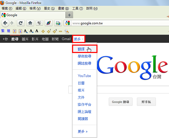The width and height of the screenshot is (169, 138).
Task: Open the 檔案 (F) menu
Action: (x=7, y=8)
